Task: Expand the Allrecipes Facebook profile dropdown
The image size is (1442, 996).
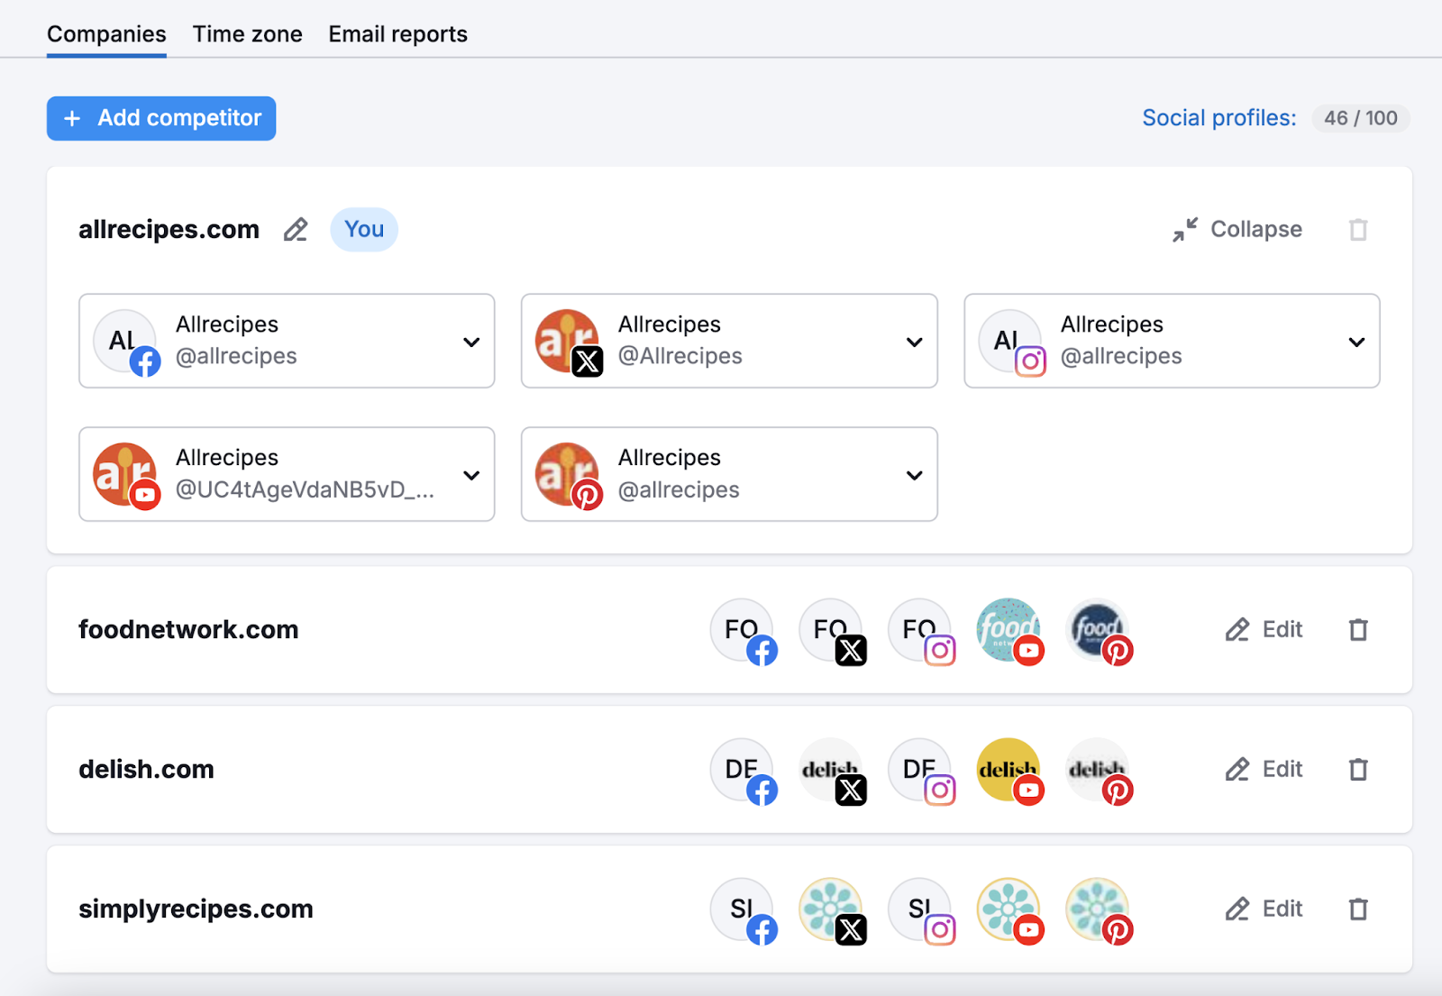Action: [x=471, y=343]
